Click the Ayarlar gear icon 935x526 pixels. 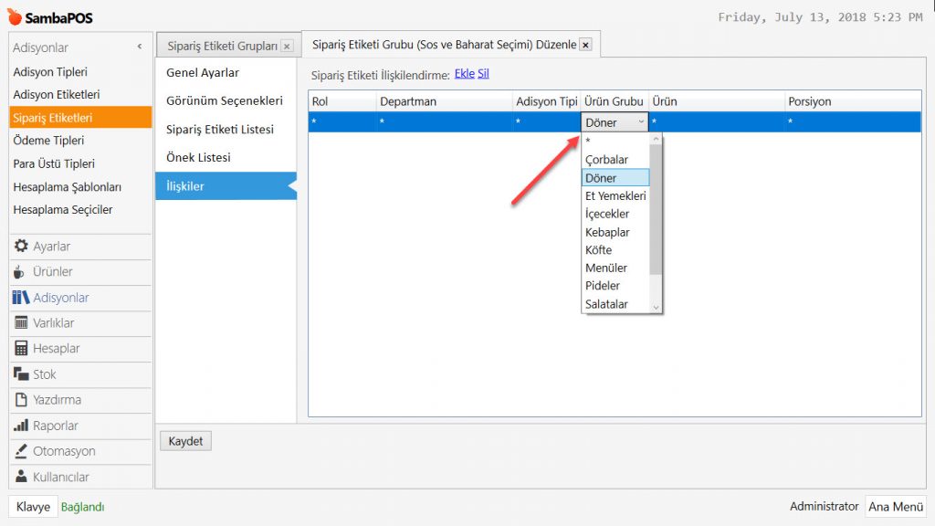click(21, 247)
